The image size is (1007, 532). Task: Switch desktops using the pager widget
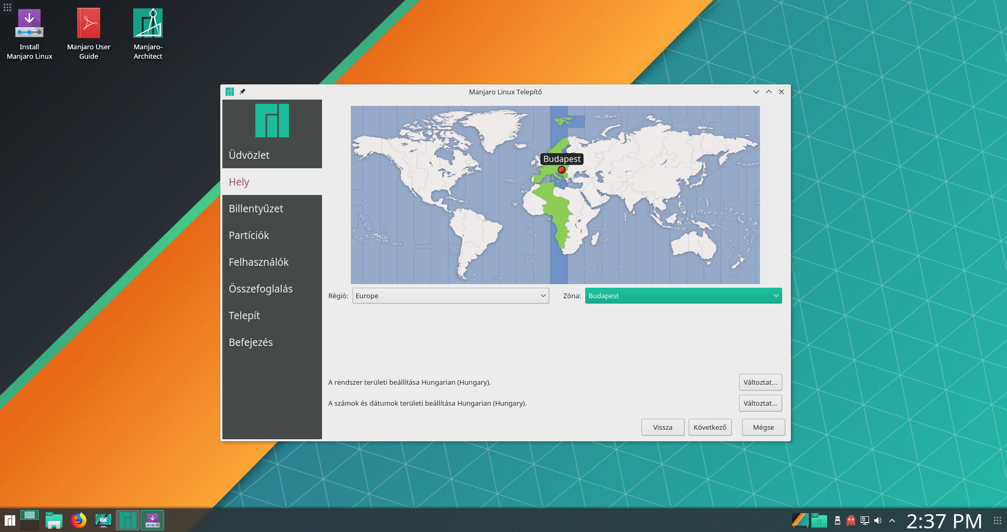(29, 520)
